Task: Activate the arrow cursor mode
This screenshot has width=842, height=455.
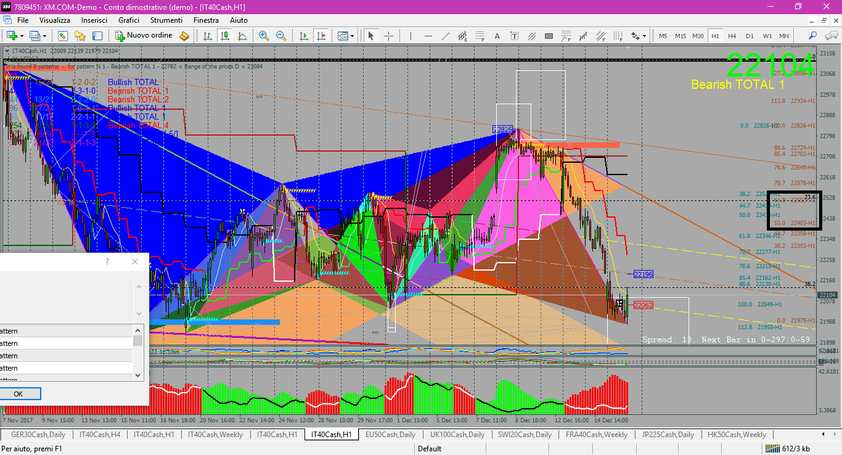Action: tap(371, 36)
